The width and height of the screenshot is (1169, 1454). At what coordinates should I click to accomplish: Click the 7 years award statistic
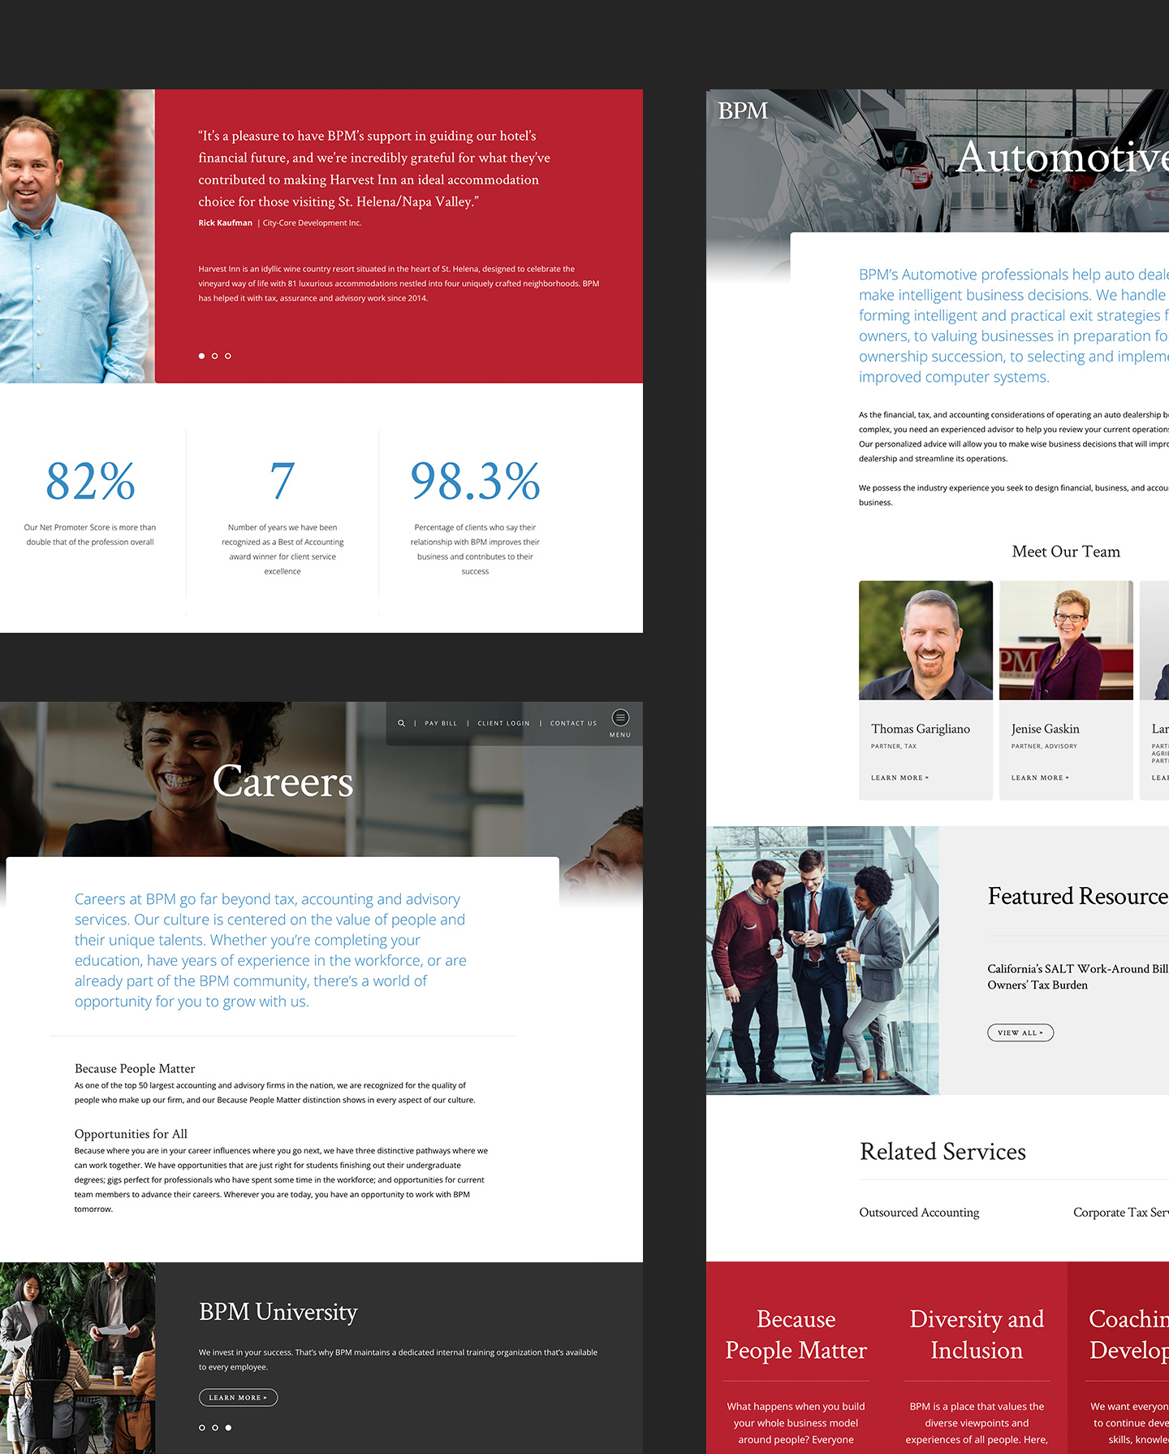(283, 480)
